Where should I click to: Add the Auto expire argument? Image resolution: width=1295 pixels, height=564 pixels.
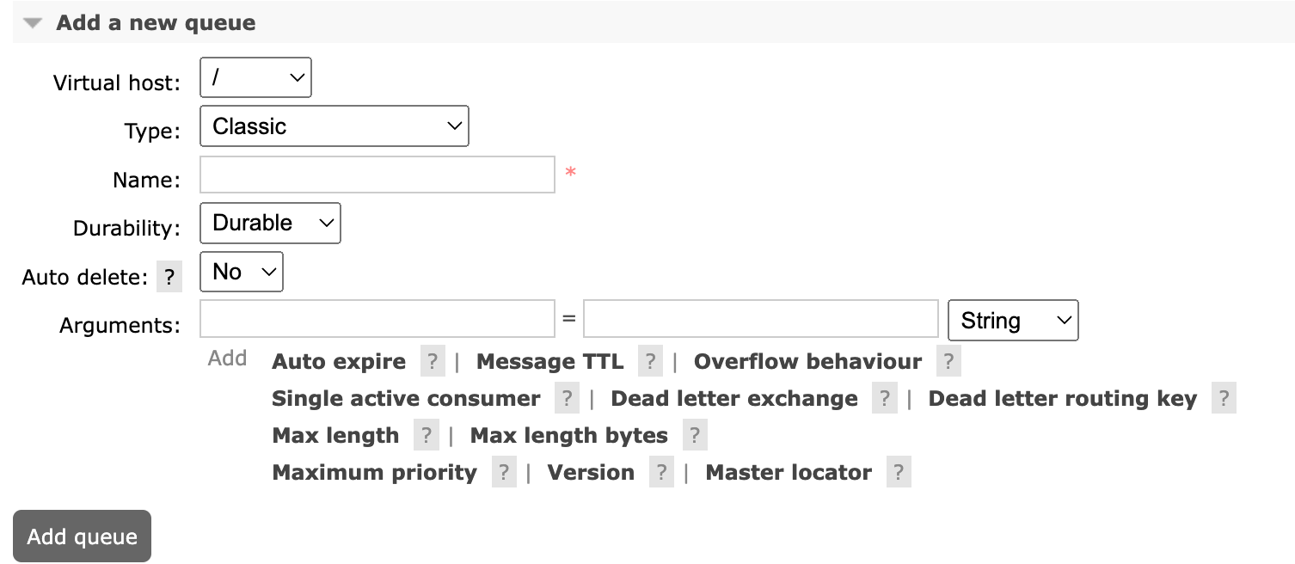pyautogui.click(x=339, y=362)
